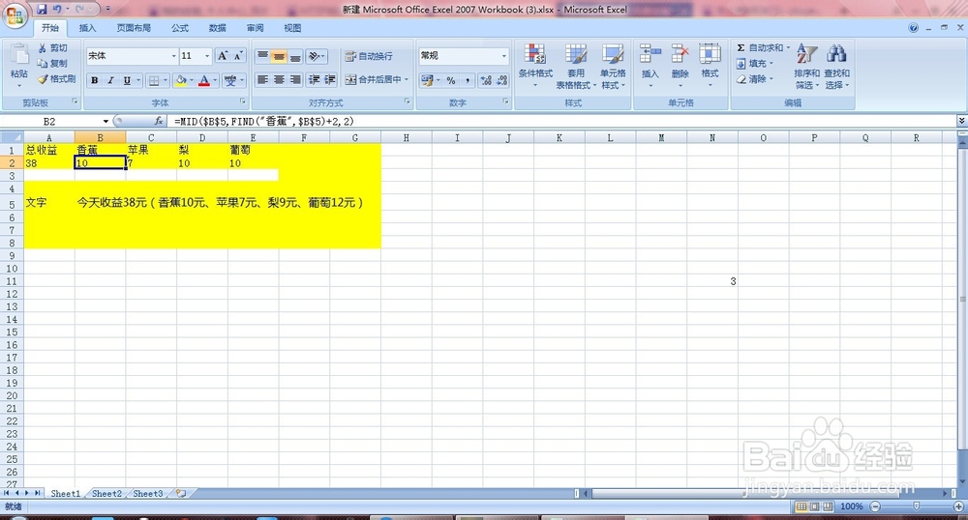Apply percent style

[x=451, y=80]
